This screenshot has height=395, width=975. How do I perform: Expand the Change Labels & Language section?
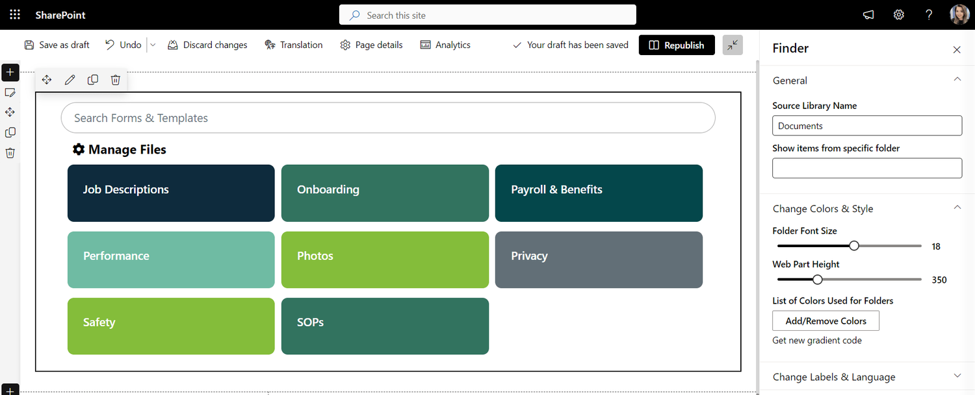[957, 375]
